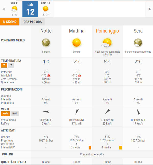Click Mattina windchill warning triangle
The width and height of the screenshot is (153, 165).
[80, 75]
